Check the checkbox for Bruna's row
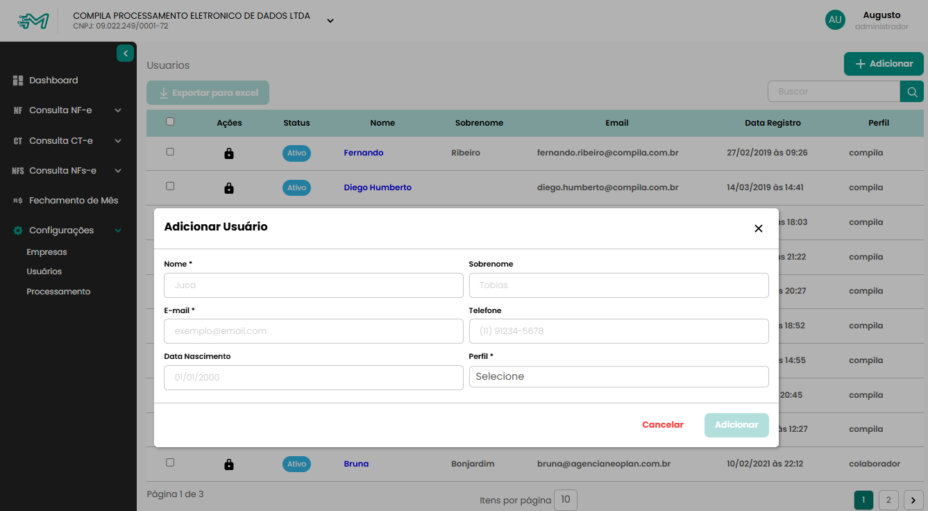This screenshot has width=928, height=511. [x=170, y=462]
